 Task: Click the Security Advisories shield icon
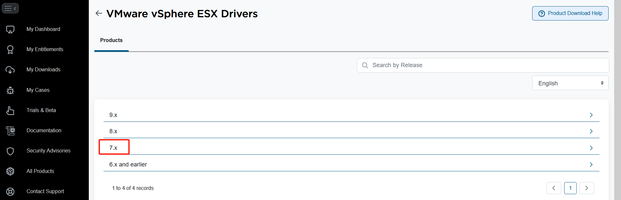point(10,151)
